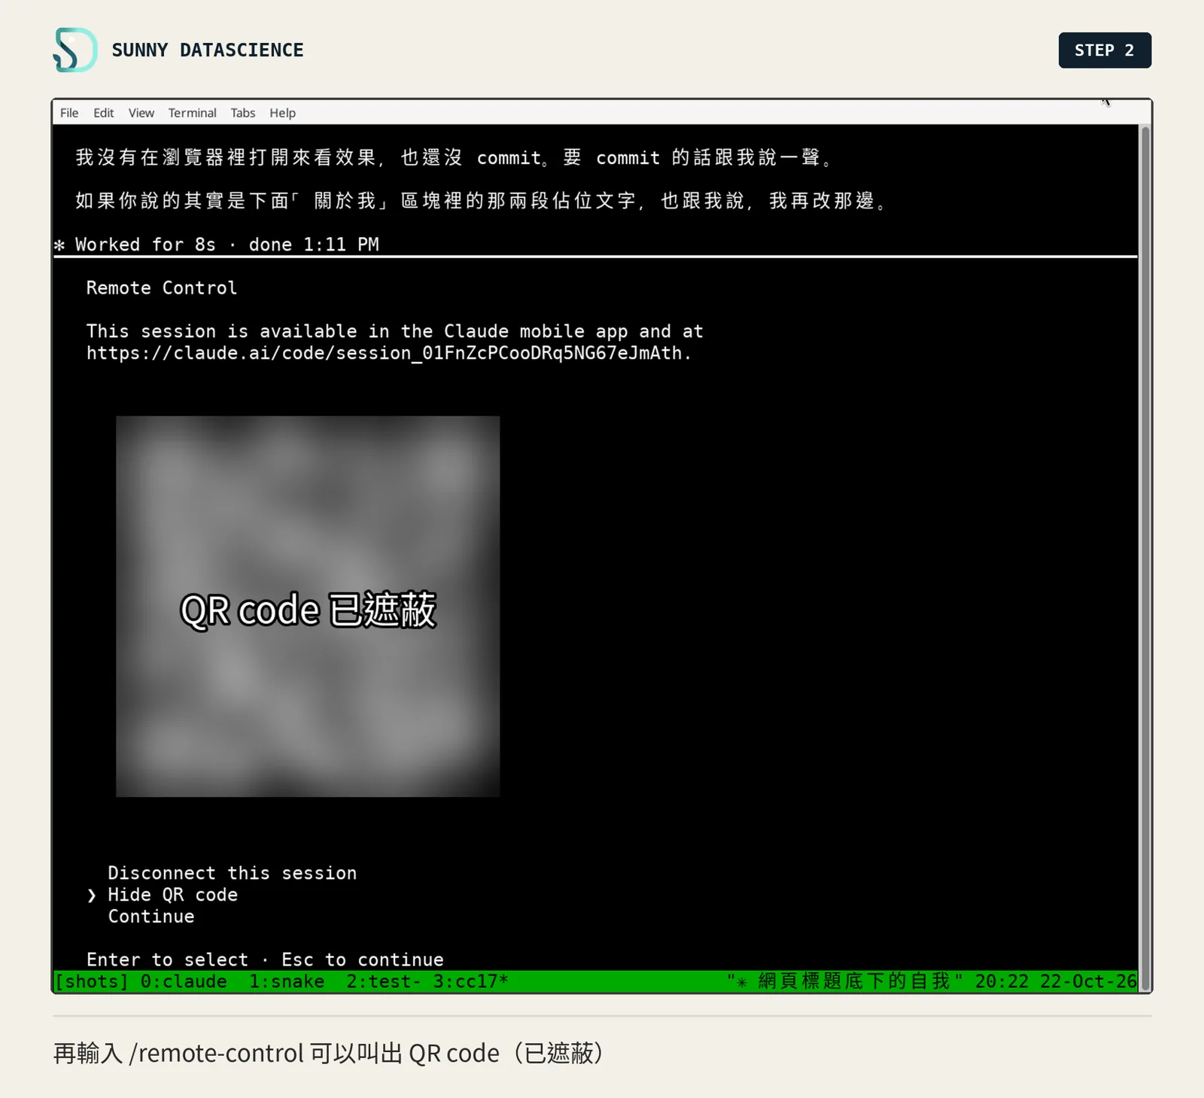Screen dimensions: 1204x1098
Task: Switch to tmux window 2:test-
Action: point(384,981)
